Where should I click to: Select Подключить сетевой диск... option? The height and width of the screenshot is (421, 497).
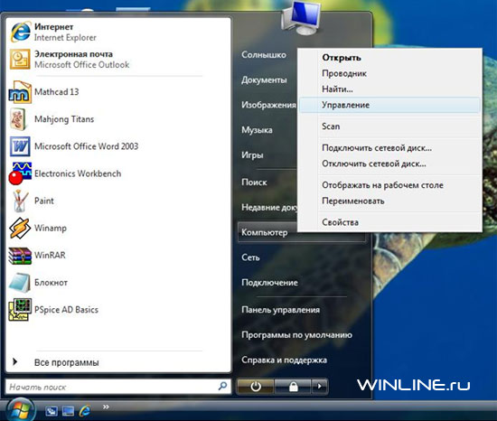point(389,148)
